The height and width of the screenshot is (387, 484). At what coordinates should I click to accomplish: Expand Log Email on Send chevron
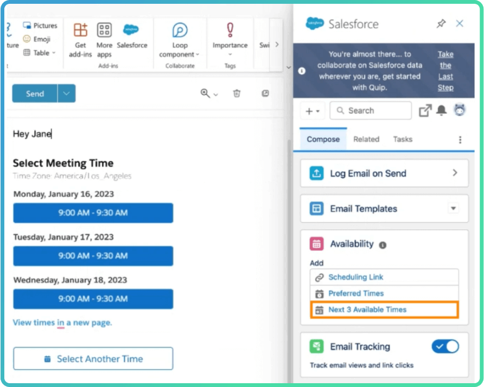click(455, 173)
